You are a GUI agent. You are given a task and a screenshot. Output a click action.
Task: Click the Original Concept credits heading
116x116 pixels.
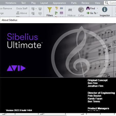(97, 80)
